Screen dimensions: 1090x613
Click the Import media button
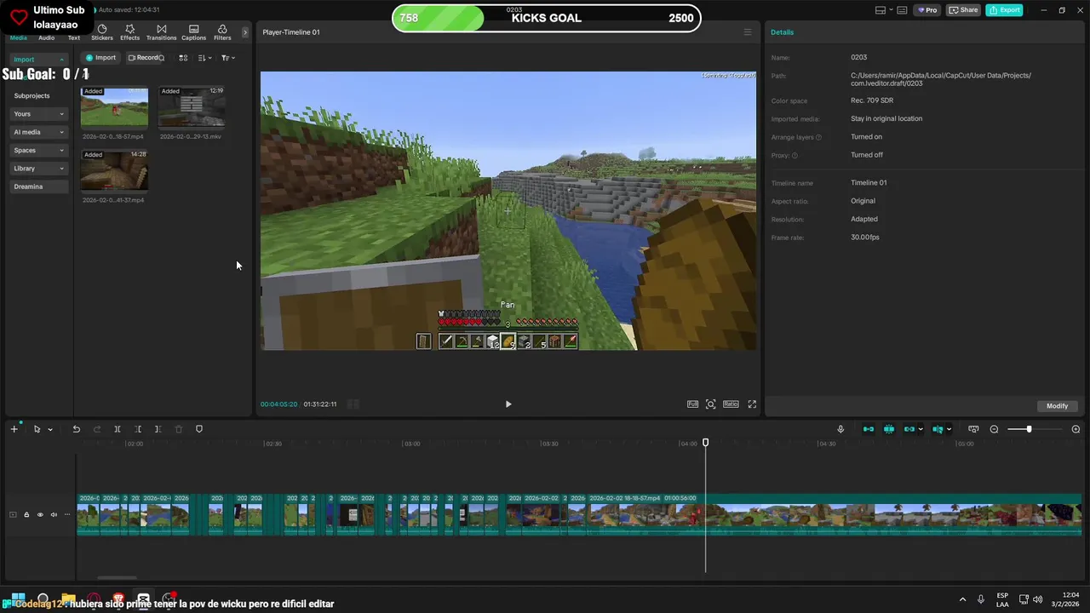tap(100, 58)
